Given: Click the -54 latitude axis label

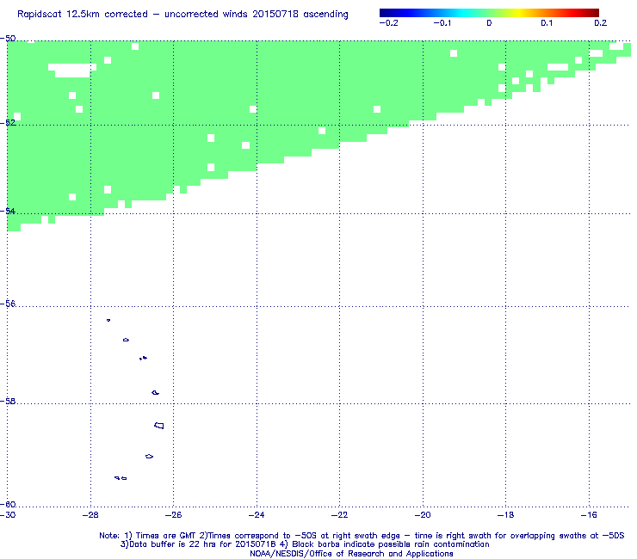Looking at the screenshot, I should (8, 211).
